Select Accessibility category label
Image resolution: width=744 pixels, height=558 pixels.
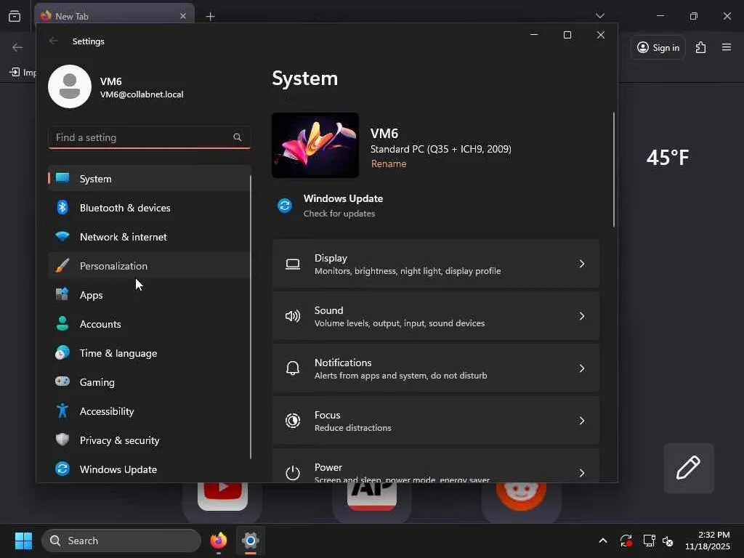point(107,411)
